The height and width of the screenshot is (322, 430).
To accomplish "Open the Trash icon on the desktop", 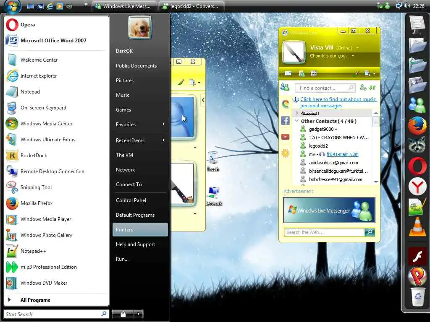I will [x=213, y=161].
